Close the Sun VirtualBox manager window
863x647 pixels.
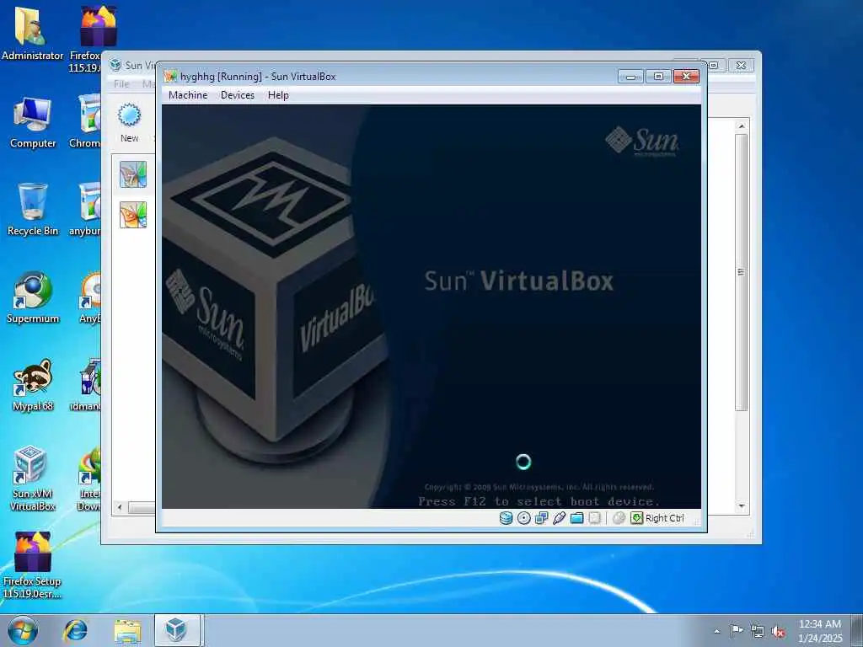click(741, 65)
